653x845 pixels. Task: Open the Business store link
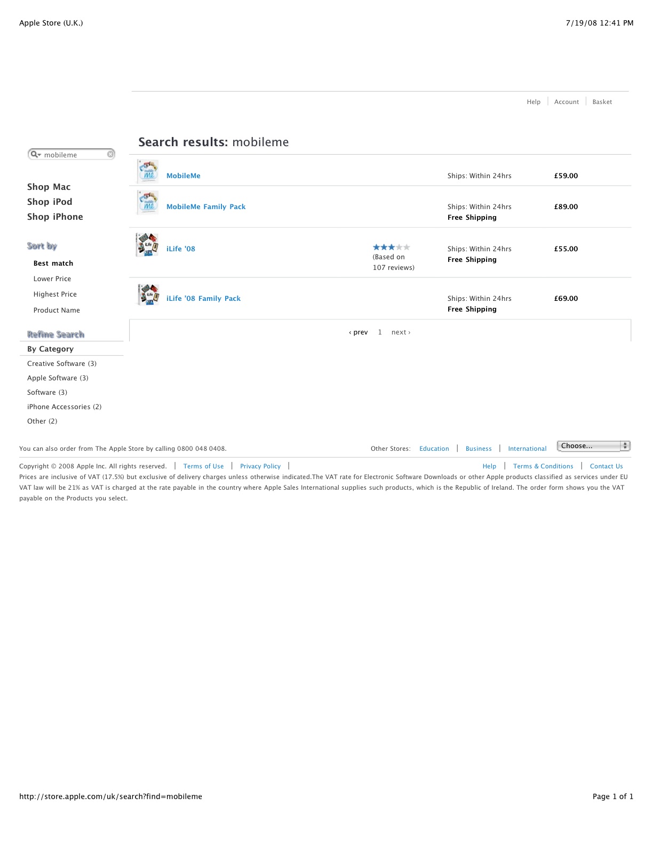[x=479, y=449]
